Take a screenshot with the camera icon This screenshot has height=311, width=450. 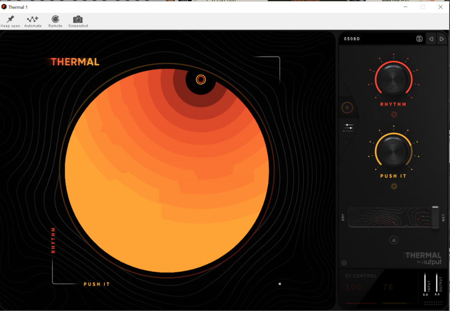tap(78, 19)
